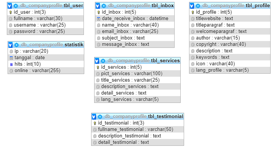This screenshot has width=279, height=150.
Task: Click the primary key icon of id_profile
Action: [193, 12]
